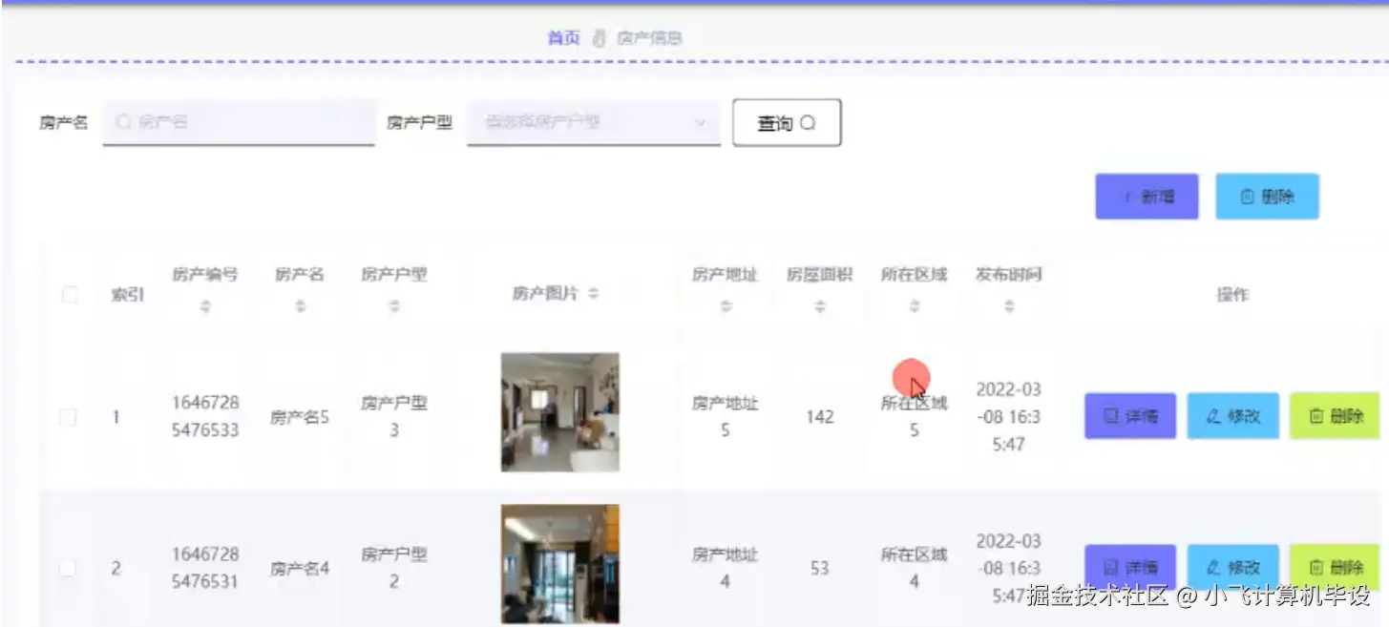
Task: Click 详情 button for 房产名4 row
Action: point(1130,567)
